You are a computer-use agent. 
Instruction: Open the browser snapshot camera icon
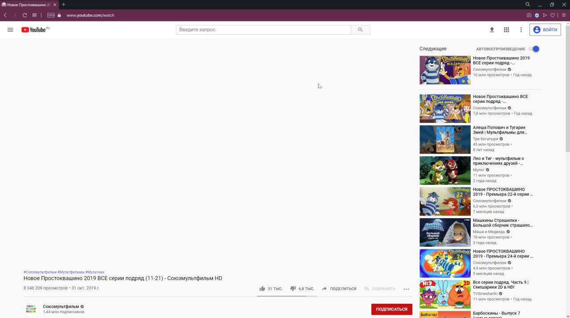point(529,15)
